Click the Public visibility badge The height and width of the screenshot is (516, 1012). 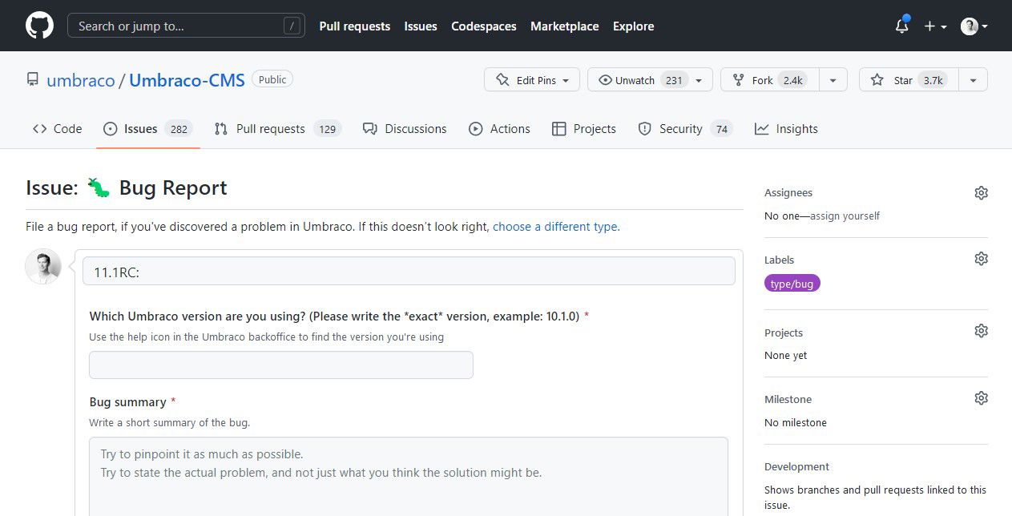click(x=272, y=79)
